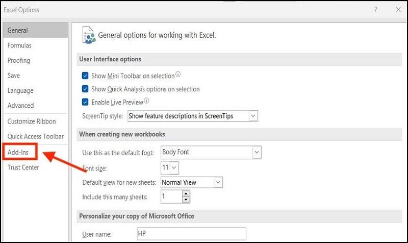Image resolution: width=408 pixels, height=243 pixels.
Task: Switch to the Formulas category
Action: point(19,45)
